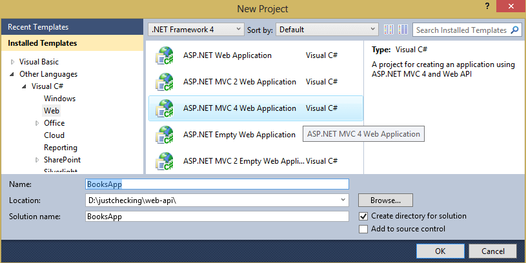Expand the Visual Basic tree node
Viewport: 526px width, 263px height.
coord(12,62)
